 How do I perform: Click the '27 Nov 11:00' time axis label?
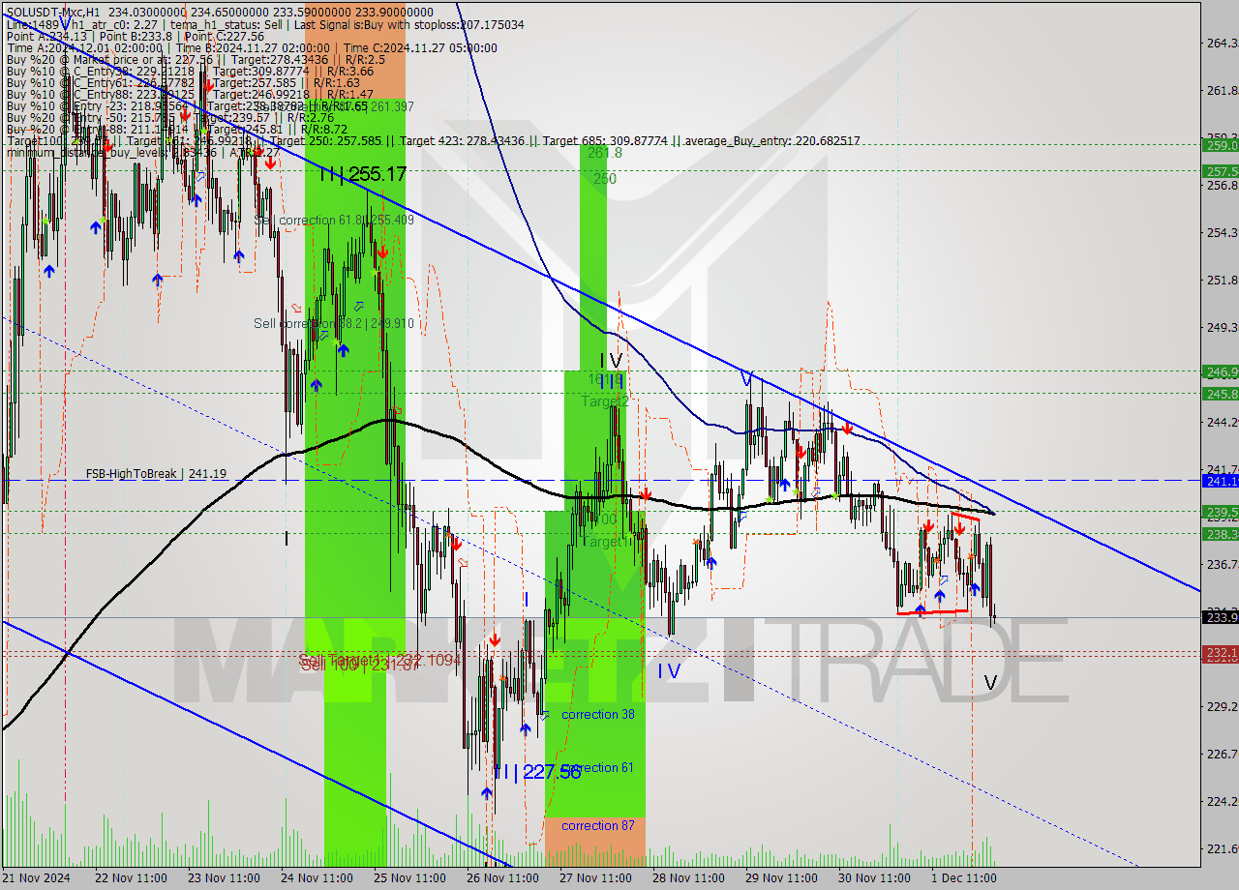point(594,878)
